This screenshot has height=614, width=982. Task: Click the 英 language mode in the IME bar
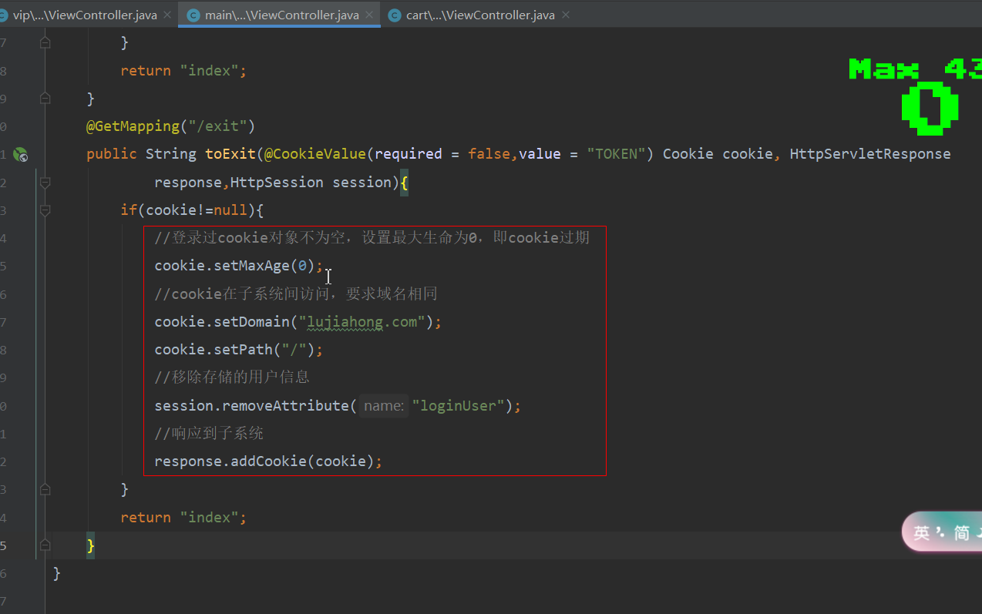[921, 532]
